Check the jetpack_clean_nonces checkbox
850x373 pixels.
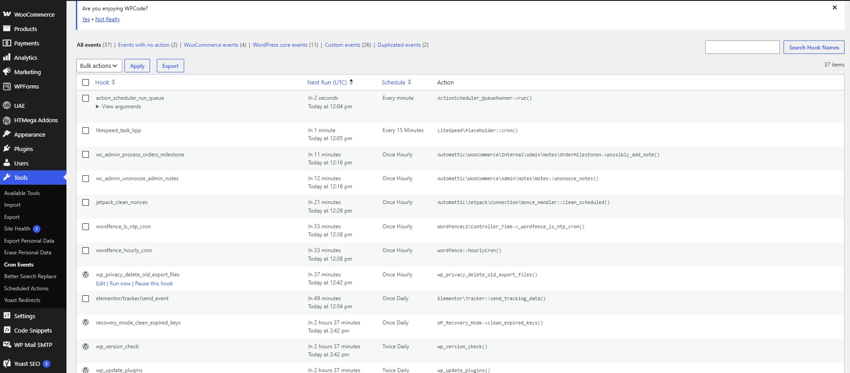(x=86, y=202)
